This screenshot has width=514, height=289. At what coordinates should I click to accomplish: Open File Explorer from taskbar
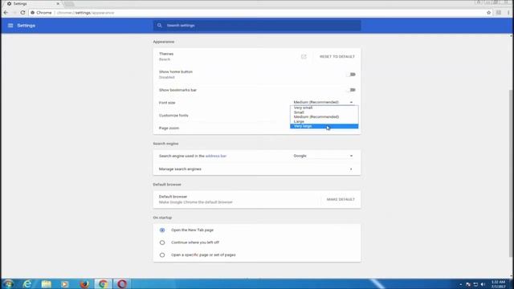click(47, 283)
